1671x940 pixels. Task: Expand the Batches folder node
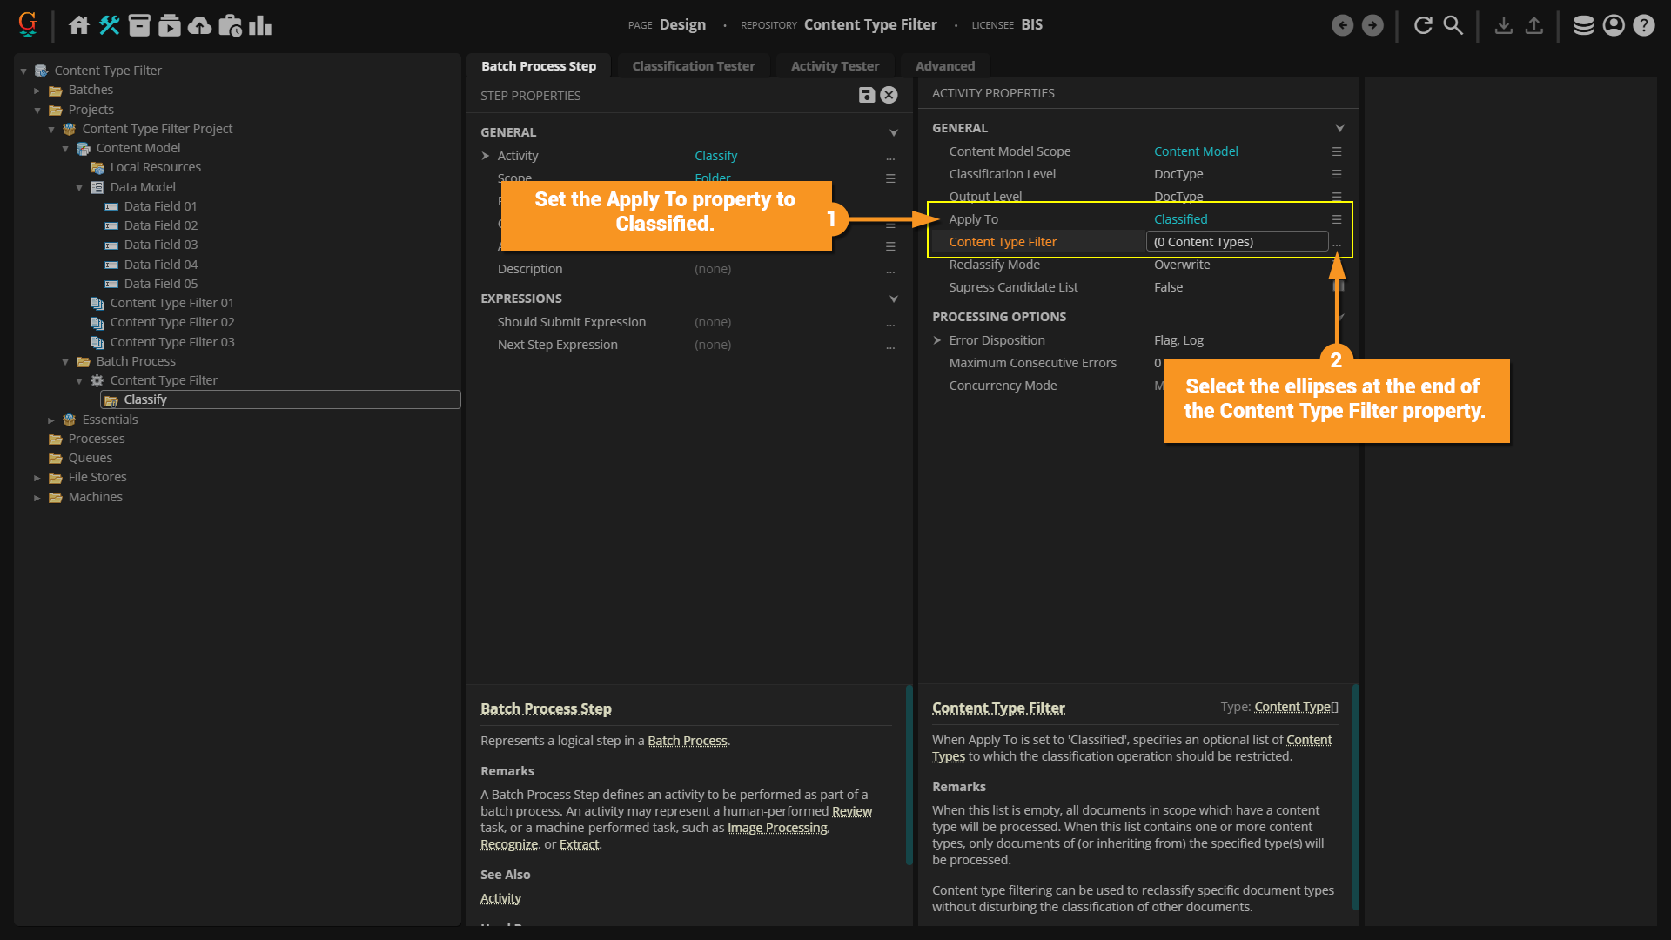(37, 91)
